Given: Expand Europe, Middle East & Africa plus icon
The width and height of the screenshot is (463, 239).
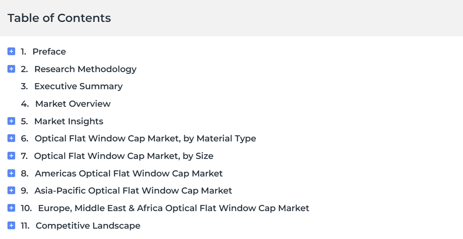Looking at the screenshot, I should click(x=11, y=208).
